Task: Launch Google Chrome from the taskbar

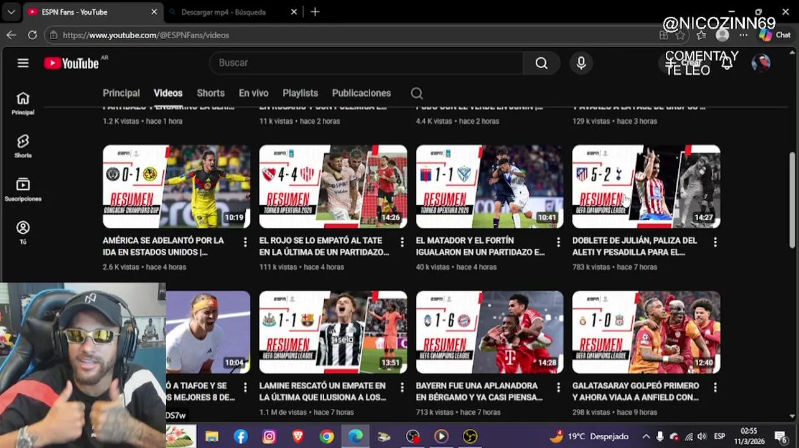Action: 327,437
